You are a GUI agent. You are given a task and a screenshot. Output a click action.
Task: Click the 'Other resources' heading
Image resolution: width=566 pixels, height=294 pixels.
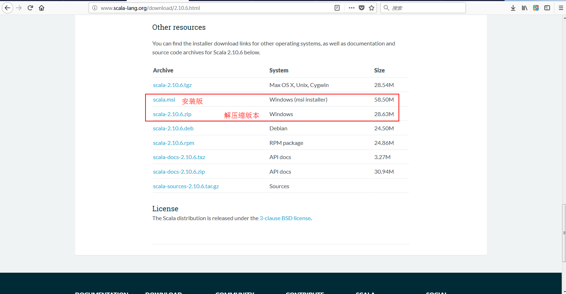tap(179, 27)
